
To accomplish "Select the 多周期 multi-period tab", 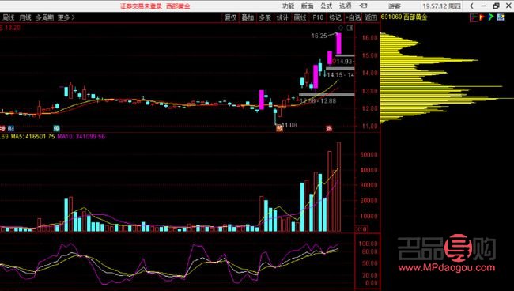I will click(44, 17).
